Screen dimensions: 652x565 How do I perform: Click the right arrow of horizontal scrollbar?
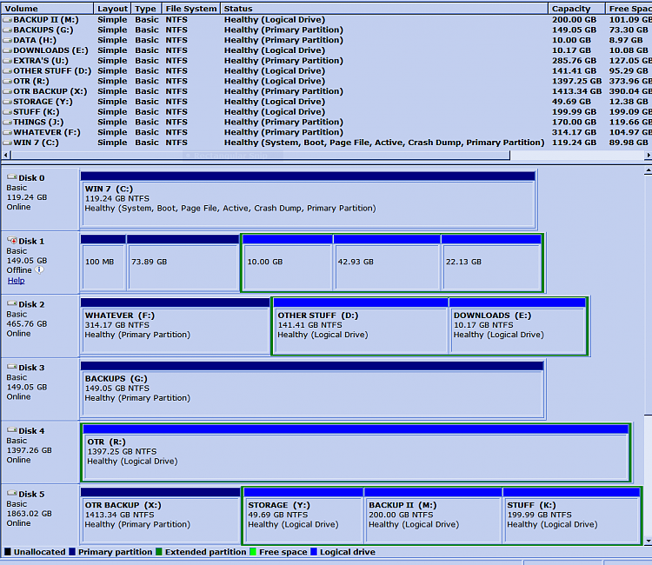648,155
